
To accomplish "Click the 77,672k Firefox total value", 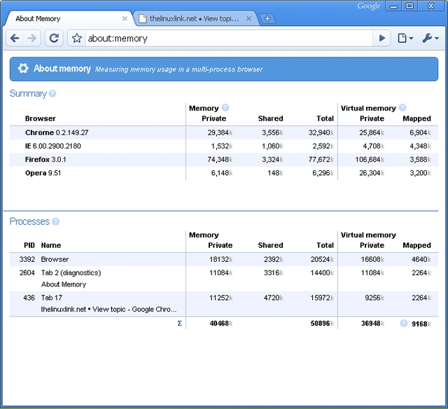I will (x=321, y=160).
